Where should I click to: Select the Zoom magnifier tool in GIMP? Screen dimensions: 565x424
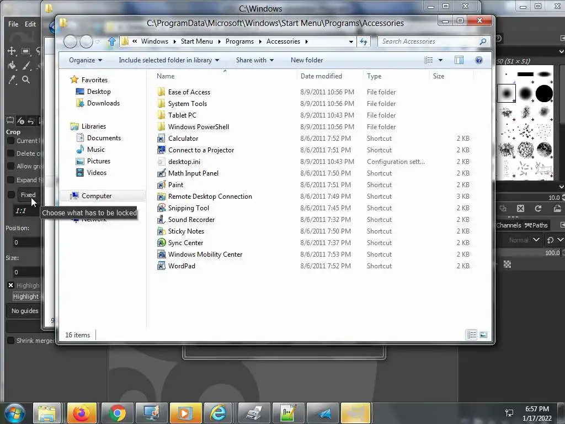[25, 79]
